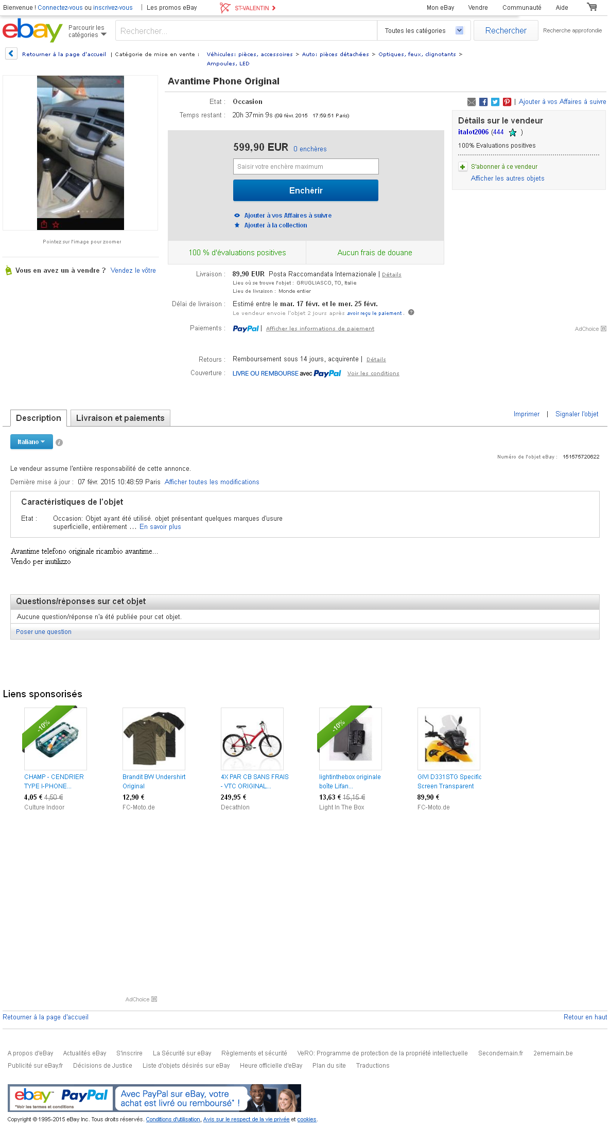Viewport: 610px width, 1148px height.
Task: Click the help icon after payment note
Action: tap(411, 312)
